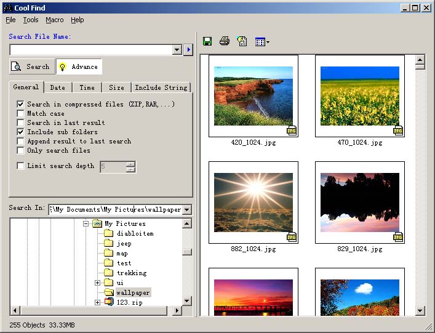
Task: Select the 420_1024.jpg coastline thumbnail
Action: tap(253, 96)
